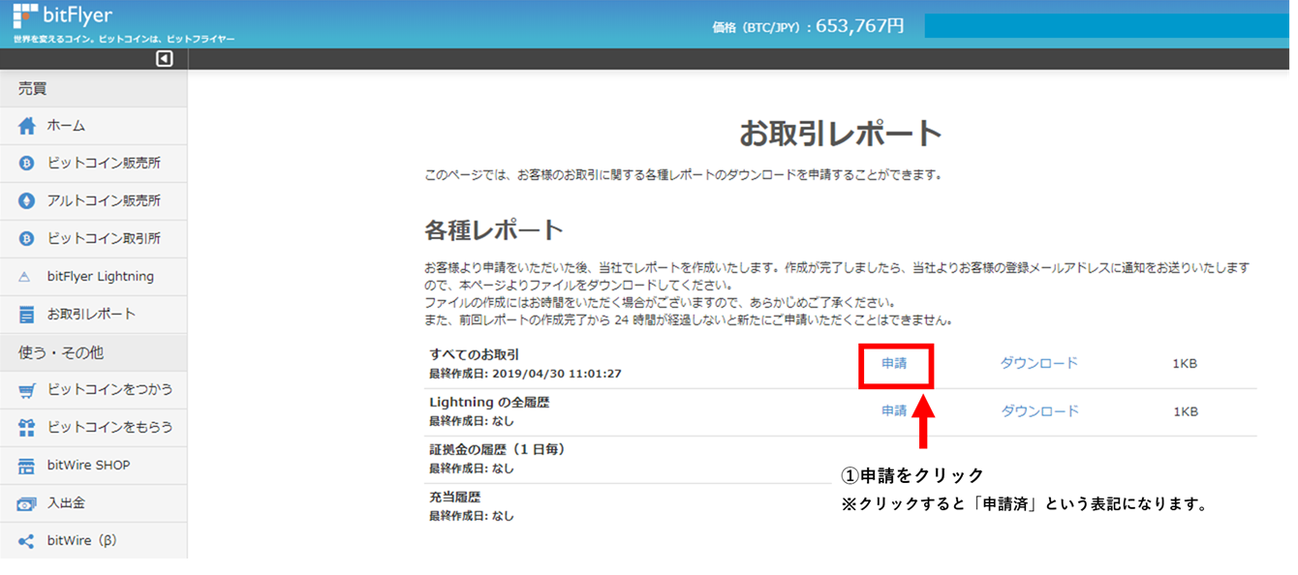Viewport: 1298px width, 575px height.
Task: Click the date 最終作成日: 2019/04/30 11:01:27
Action: pyautogui.click(x=525, y=374)
